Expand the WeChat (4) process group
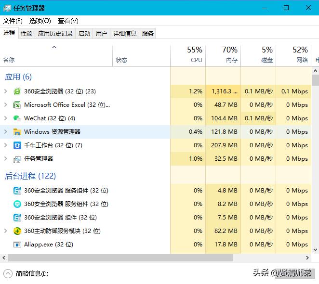Viewport: 319px width, 284px height. [6, 118]
